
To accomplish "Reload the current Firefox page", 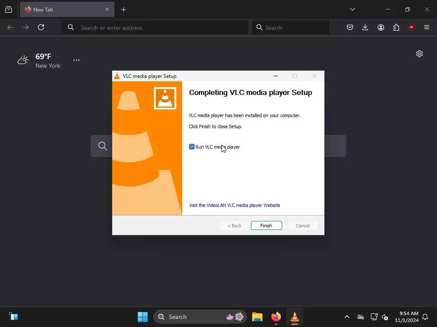I will 41,27.
